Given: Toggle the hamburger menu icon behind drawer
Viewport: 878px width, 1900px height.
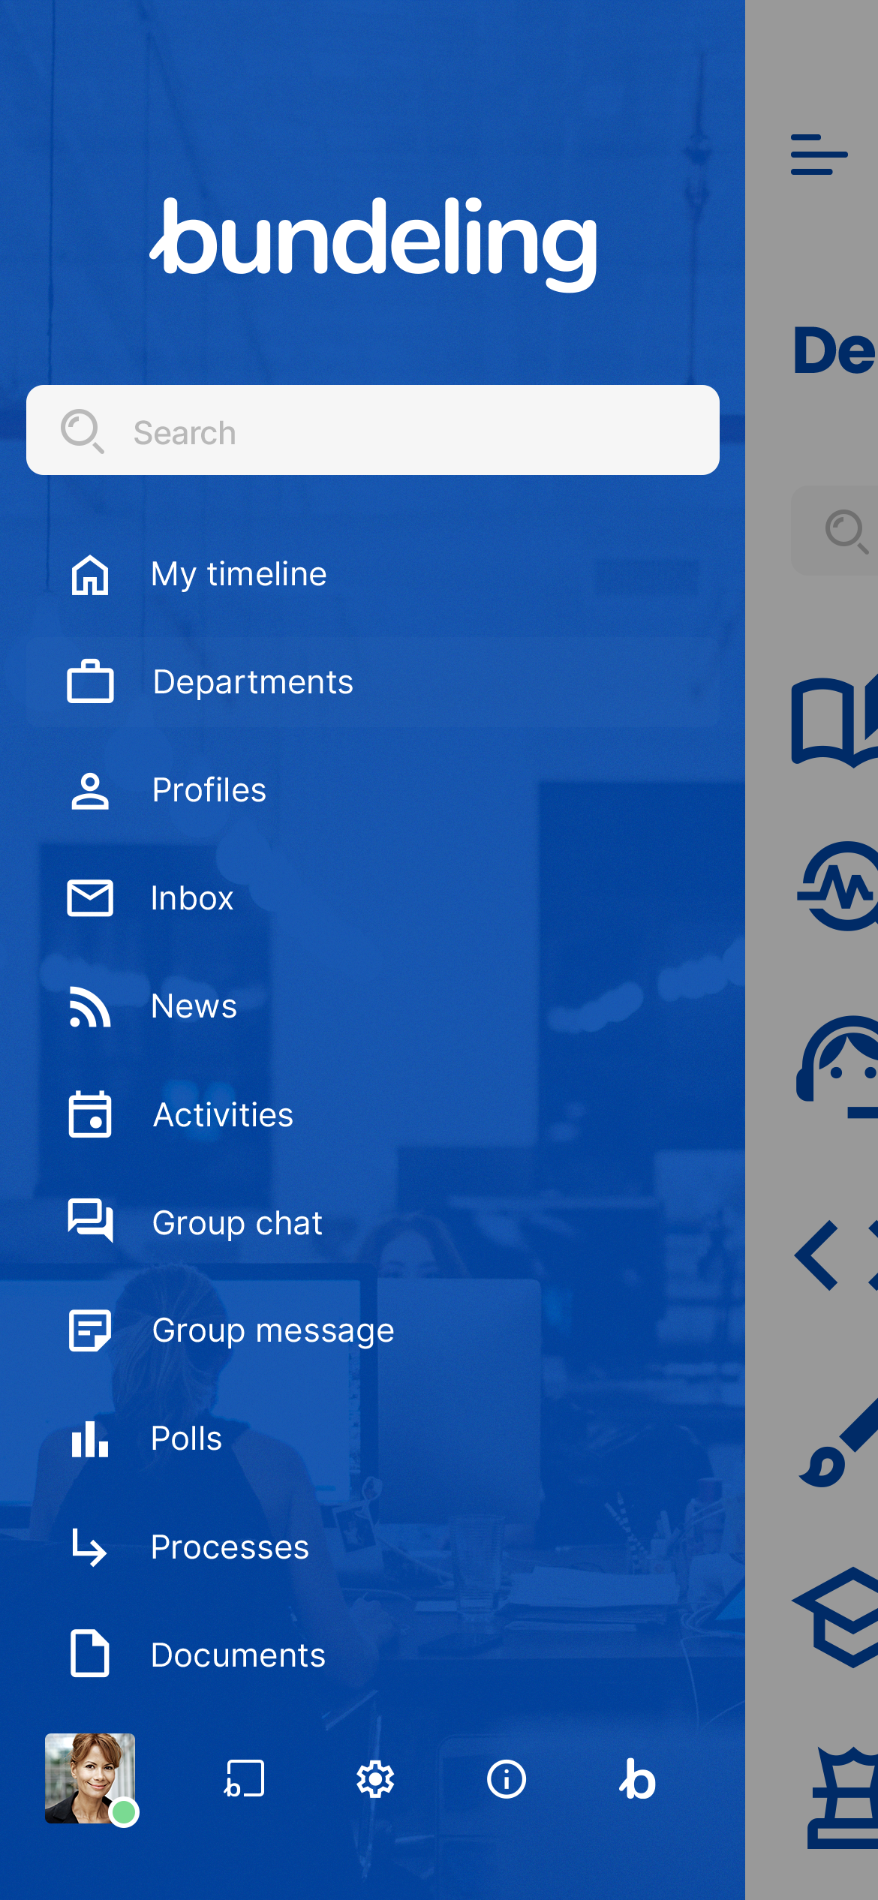Looking at the screenshot, I should (819, 155).
